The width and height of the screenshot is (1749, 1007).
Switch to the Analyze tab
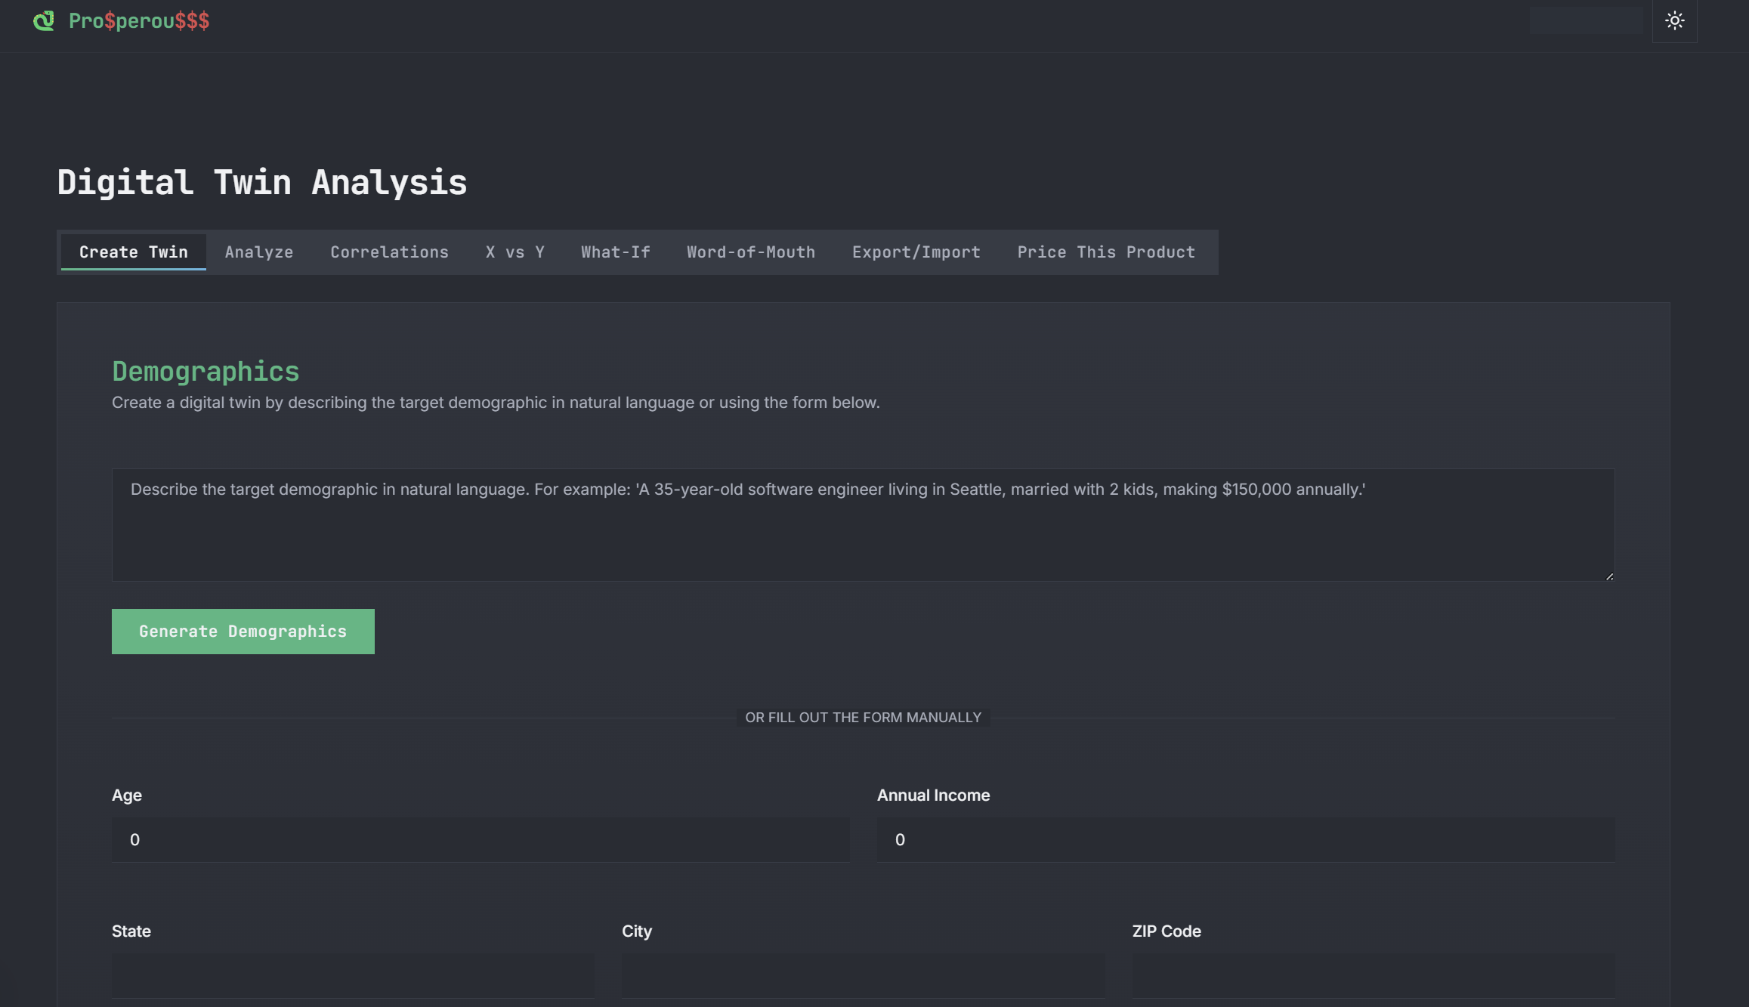pos(258,252)
